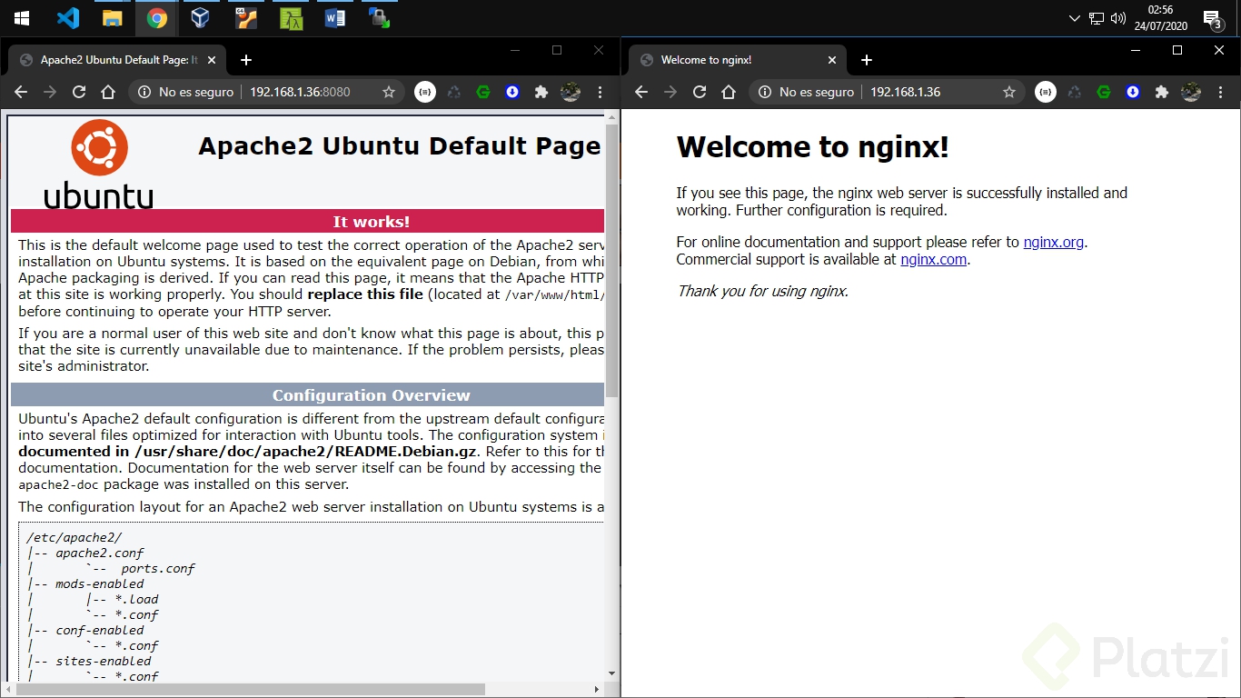
Task: Open the nginx.com commercial support link
Action: (934, 259)
